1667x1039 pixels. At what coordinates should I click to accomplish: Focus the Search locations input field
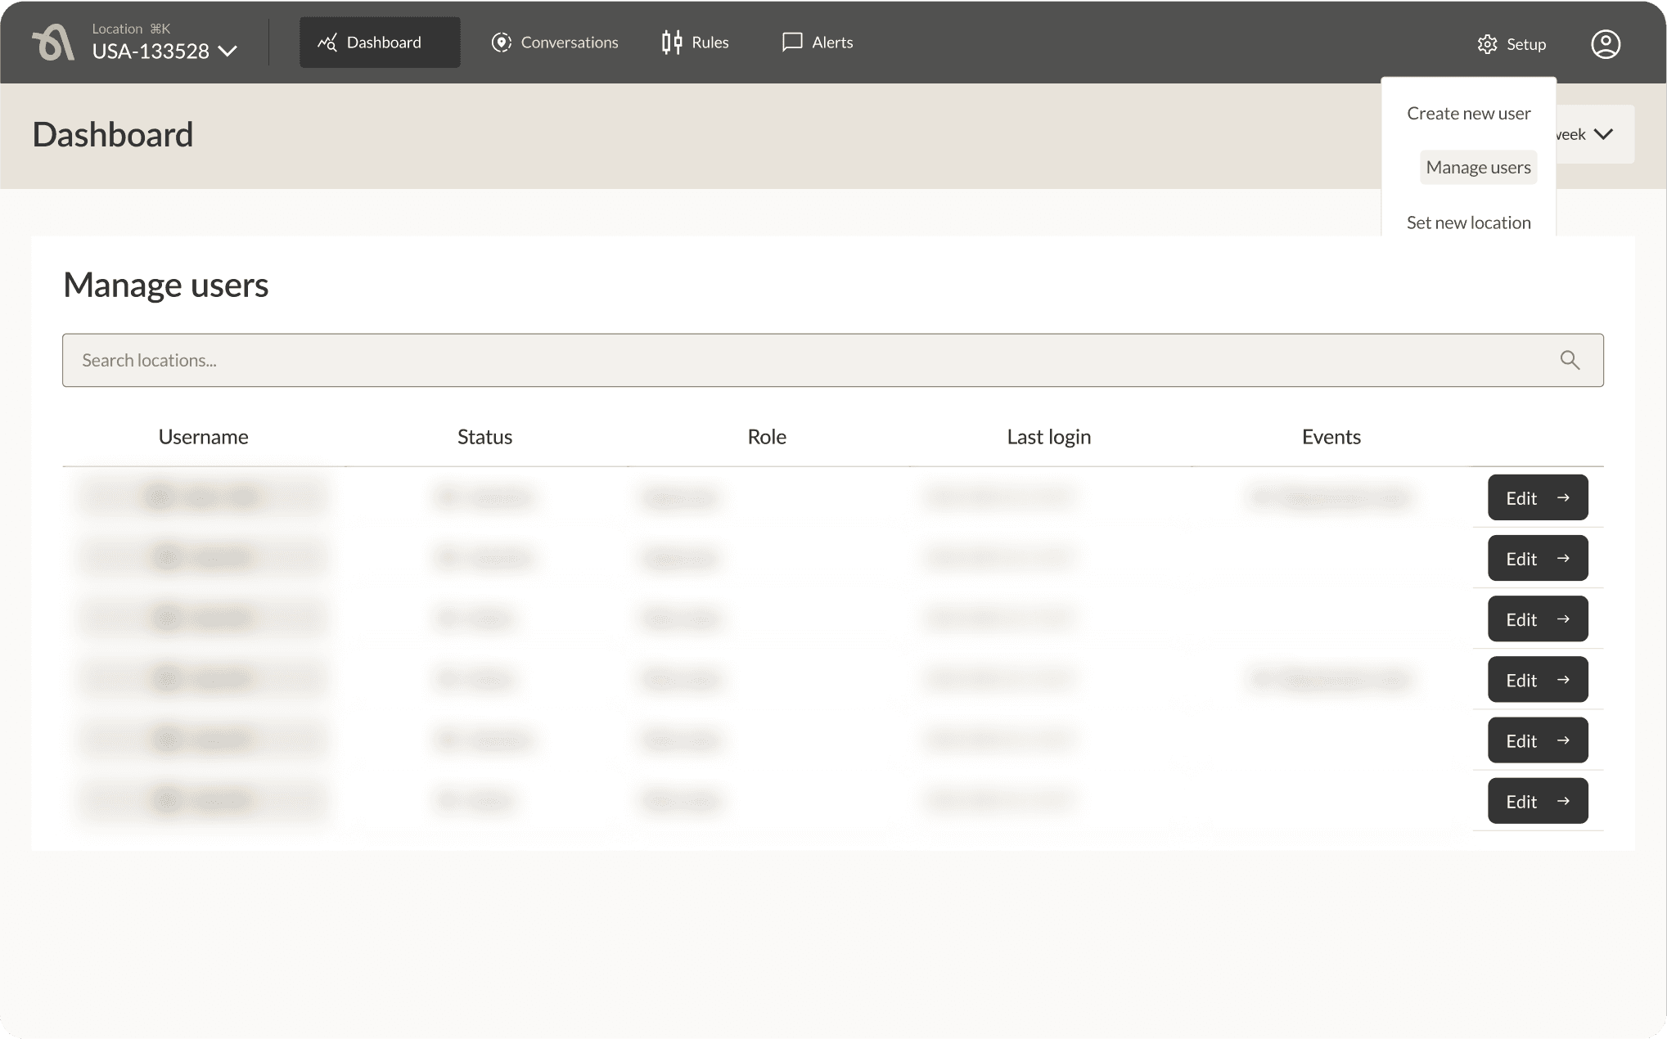coord(833,360)
